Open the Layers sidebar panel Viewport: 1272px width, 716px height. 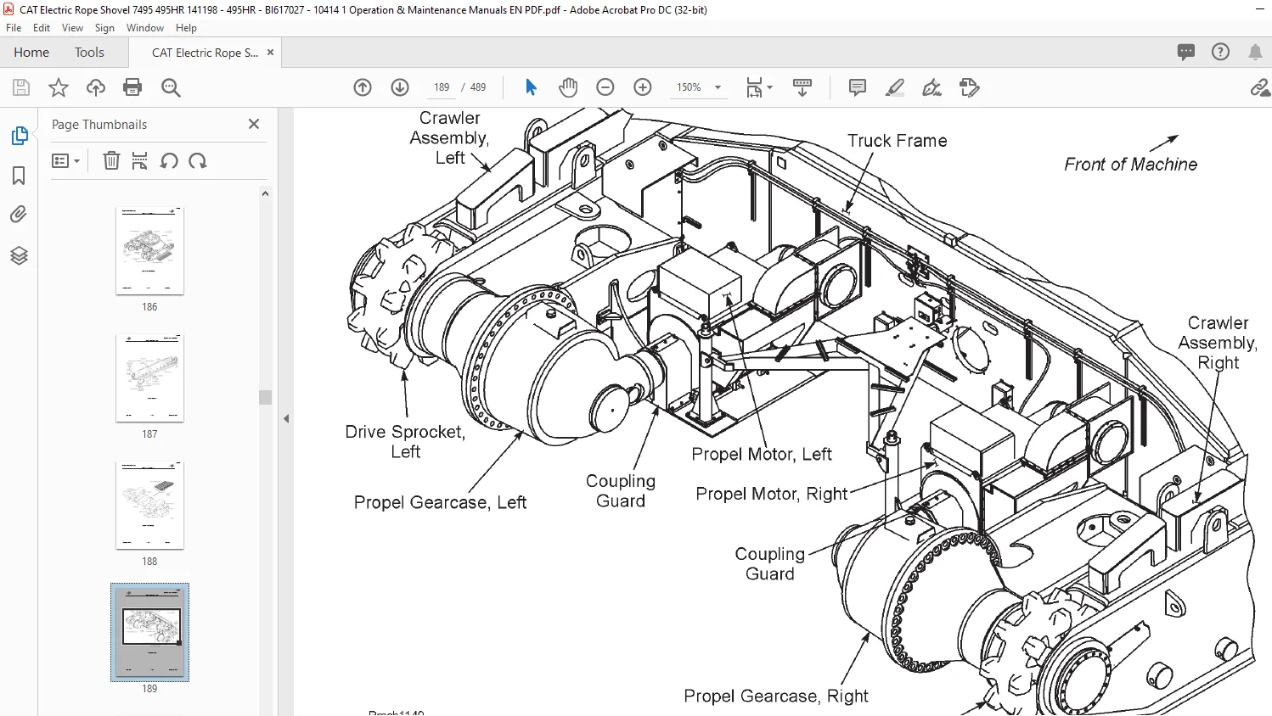tap(19, 255)
